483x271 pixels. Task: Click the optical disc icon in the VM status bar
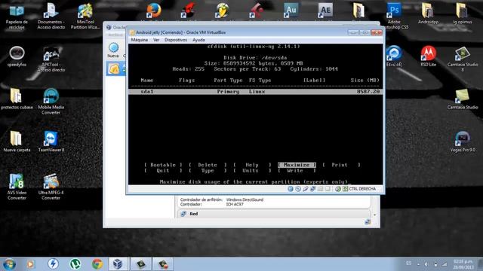(x=298, y=189)
